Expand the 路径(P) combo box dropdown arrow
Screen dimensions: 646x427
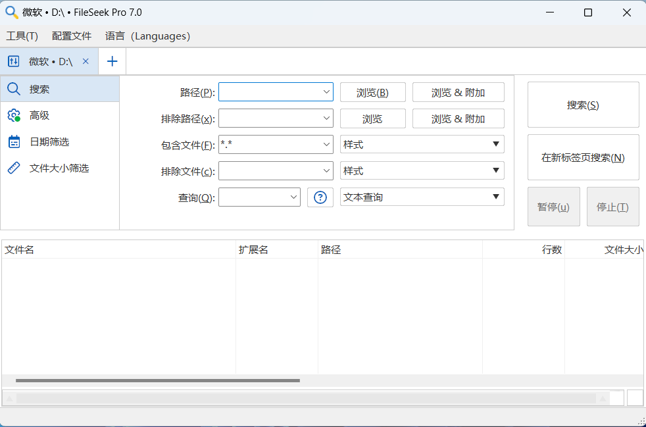point(326,92)
